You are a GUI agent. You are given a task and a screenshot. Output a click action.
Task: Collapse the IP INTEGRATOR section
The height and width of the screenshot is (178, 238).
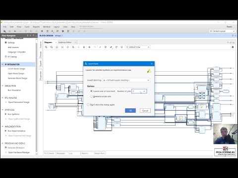pos(2,64)
